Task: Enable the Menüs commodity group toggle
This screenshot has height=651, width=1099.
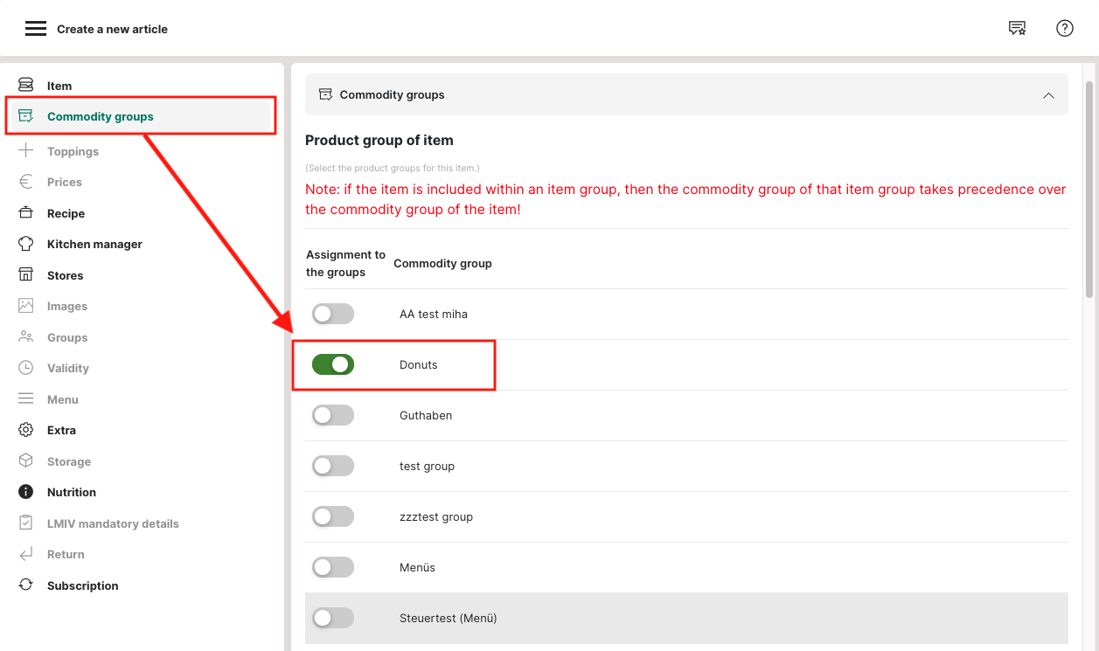Action: [x=333, y=567]
